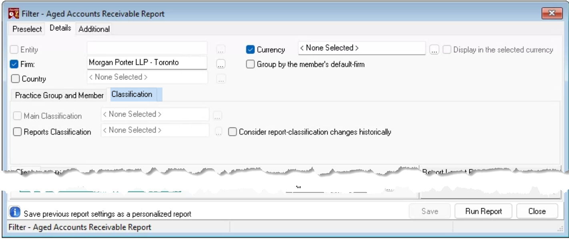Toggle Group by the member's default-firm
This screenshot has width=569, height=239.
coord(250,64)
